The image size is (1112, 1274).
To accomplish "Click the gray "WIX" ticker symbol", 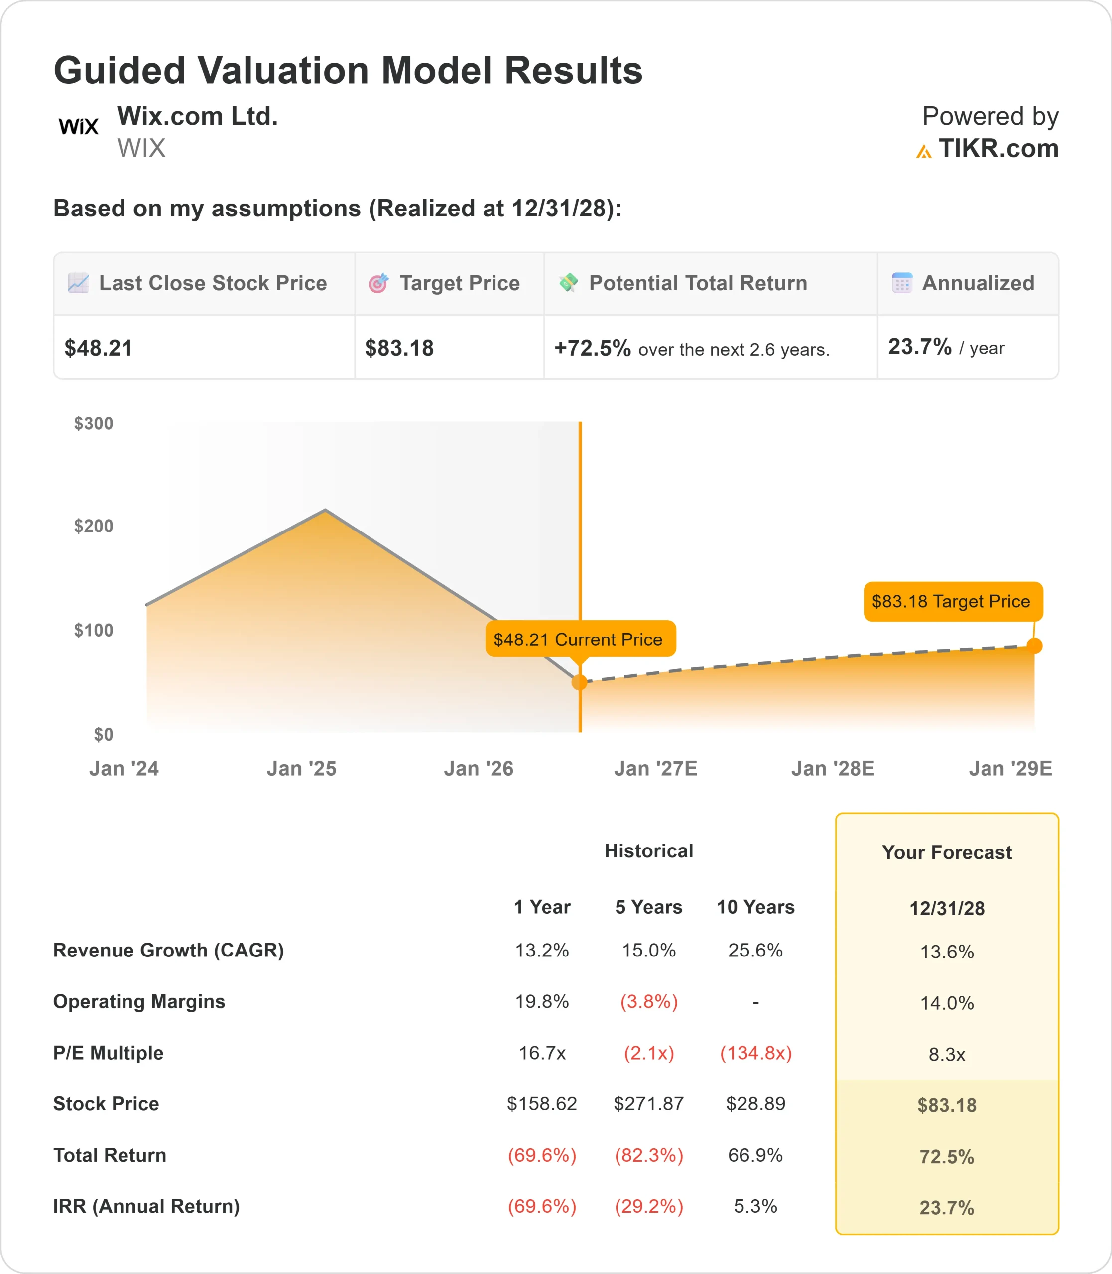I will [141, 149].
